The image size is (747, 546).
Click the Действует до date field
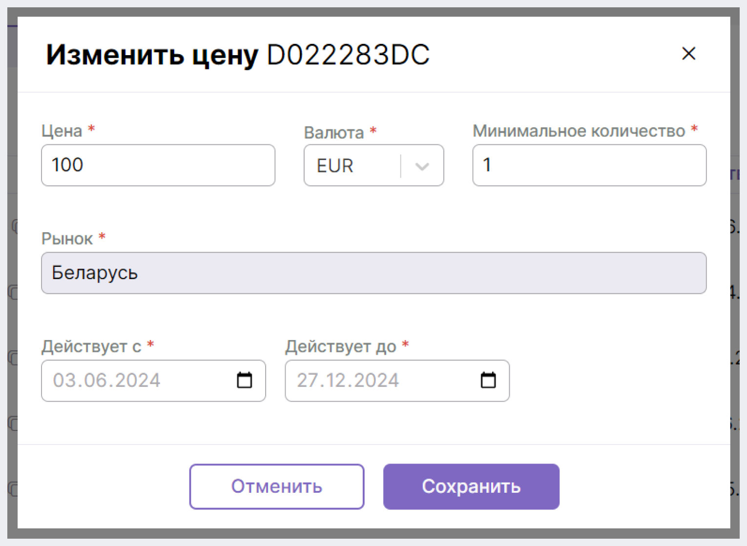point(397,381)
